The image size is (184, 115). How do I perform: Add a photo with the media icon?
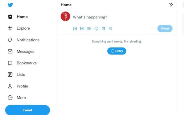coord(75,29)
